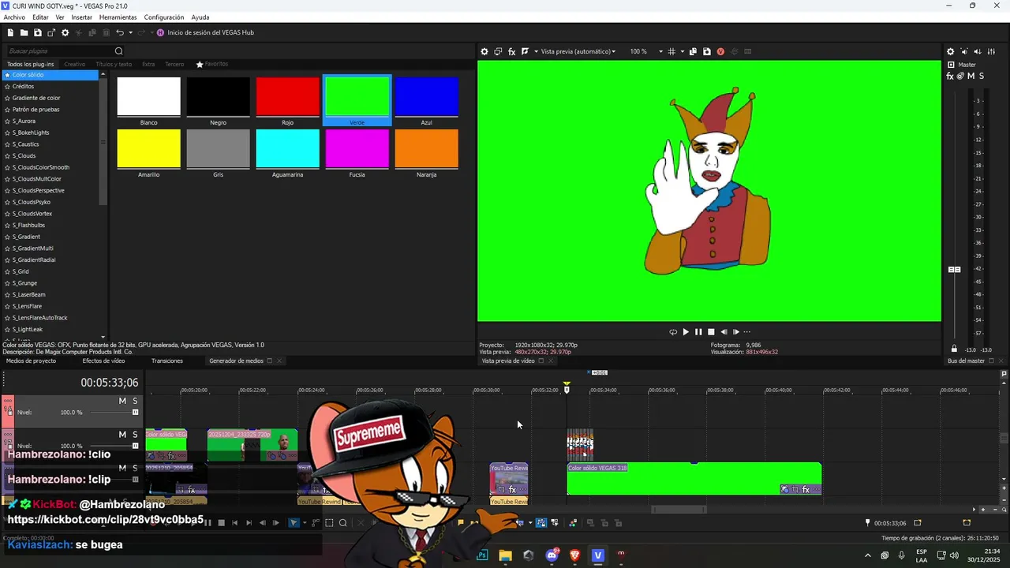Open Master bus FX icon
1010x568 pixels.
(950, 76)
